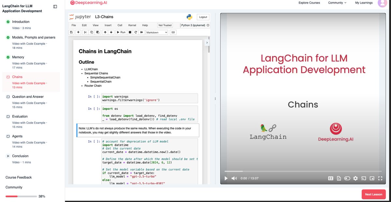Log out of Jupyter with Logout button
The height and width of the screenshot is (202, 391).
coord(203,17)
